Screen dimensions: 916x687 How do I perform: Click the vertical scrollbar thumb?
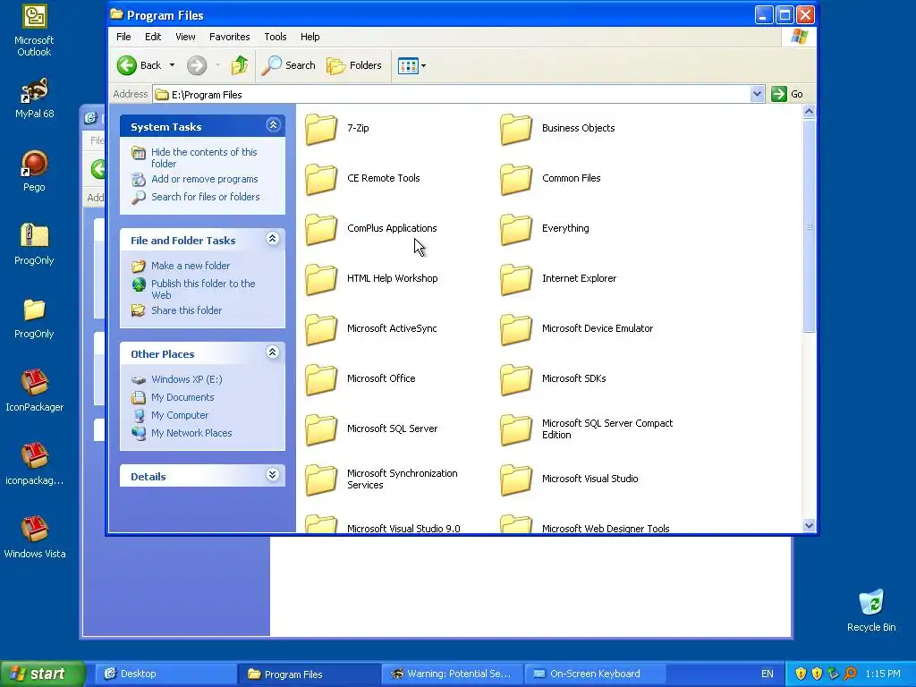(809, 225)
